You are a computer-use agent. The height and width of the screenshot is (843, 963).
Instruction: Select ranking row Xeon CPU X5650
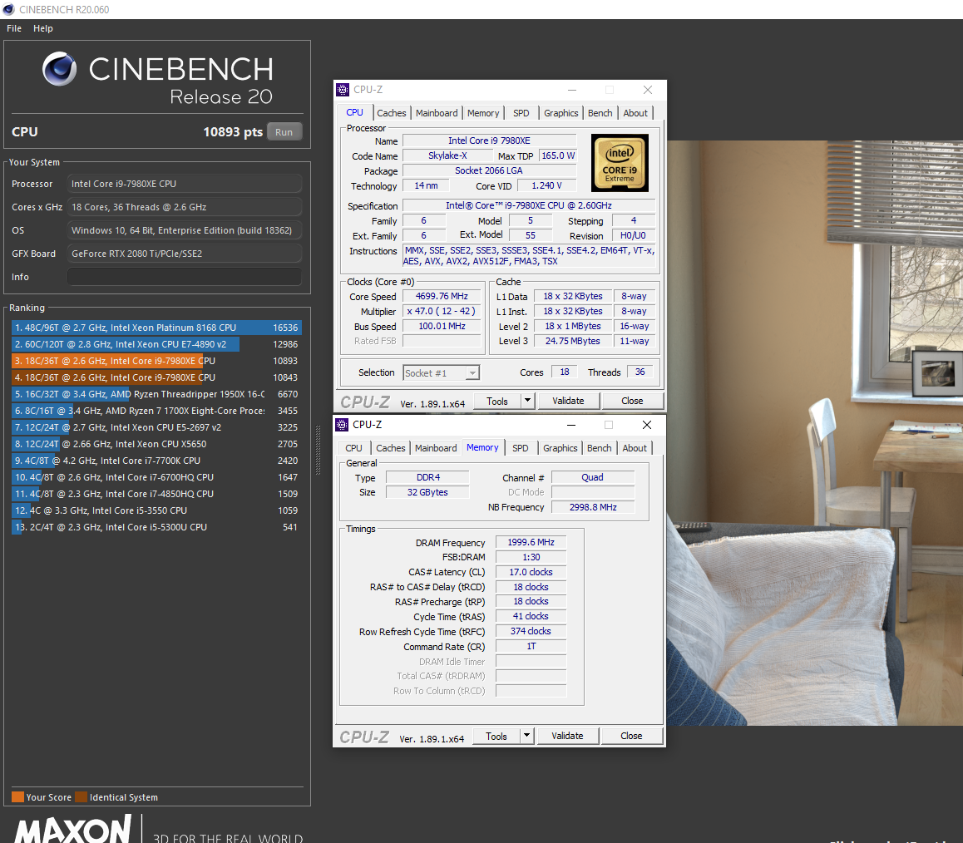[x=156, y=444]
